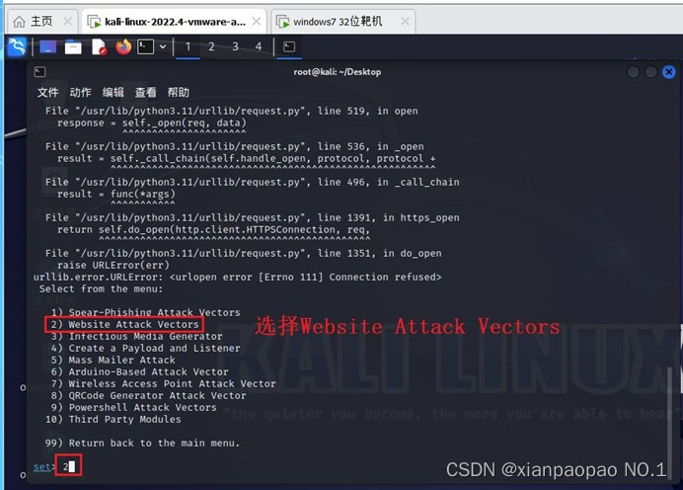
Task: Switch to workspace 2
Action: 211,46
